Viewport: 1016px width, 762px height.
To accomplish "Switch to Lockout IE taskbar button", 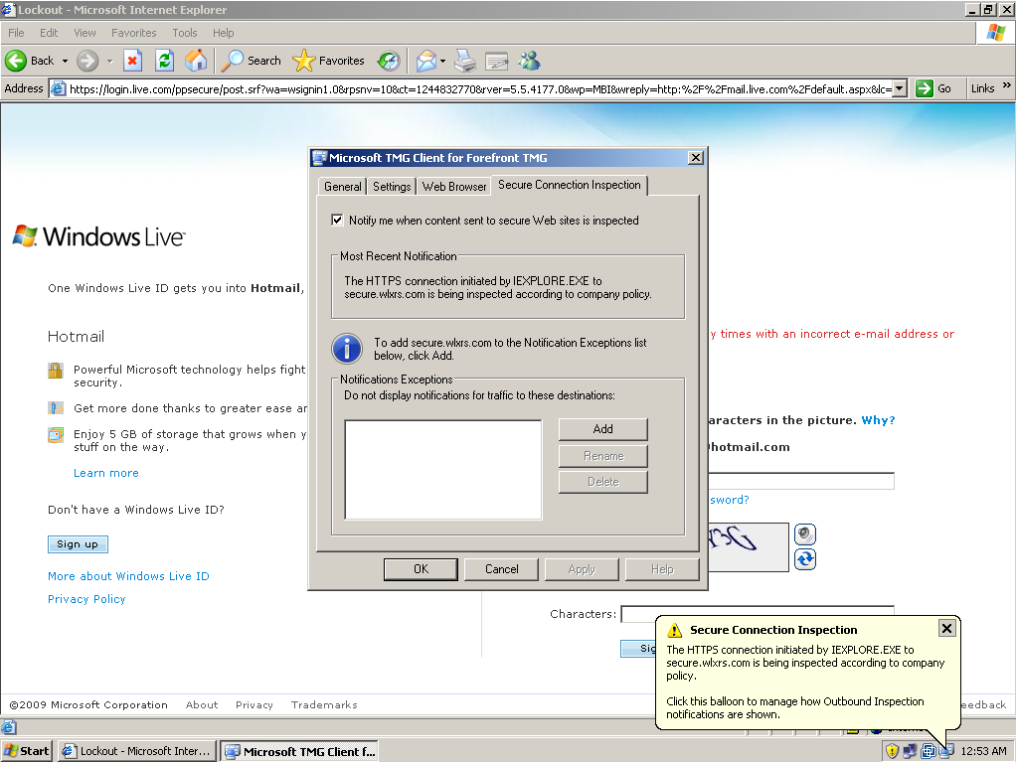I will (x=137, y=751).
